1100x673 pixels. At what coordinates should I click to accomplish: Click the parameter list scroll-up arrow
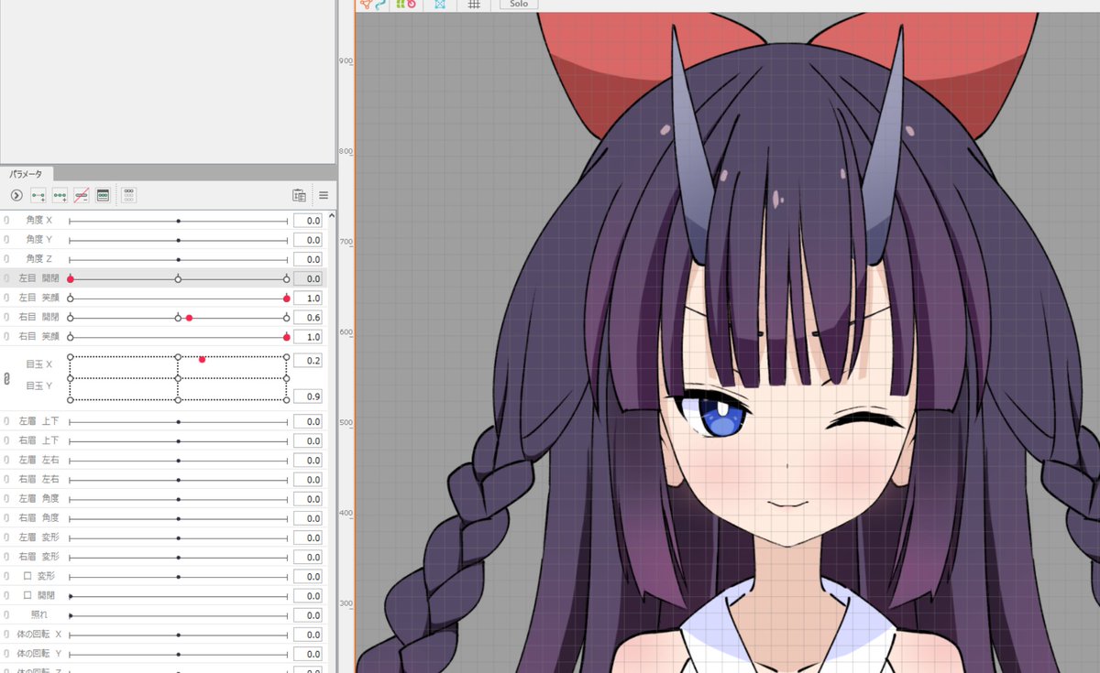331,216
